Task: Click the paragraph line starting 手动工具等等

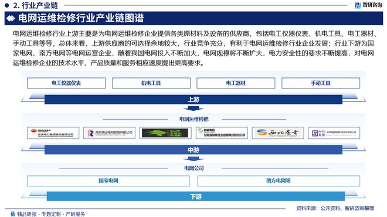Action: (193, 43)
